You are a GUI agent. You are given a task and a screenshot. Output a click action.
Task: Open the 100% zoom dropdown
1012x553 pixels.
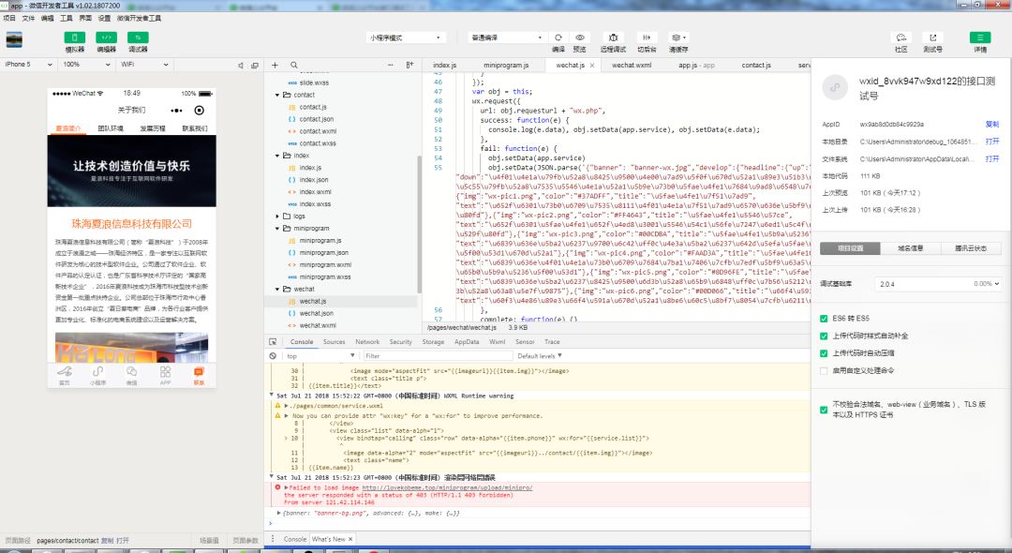point(86,65)
